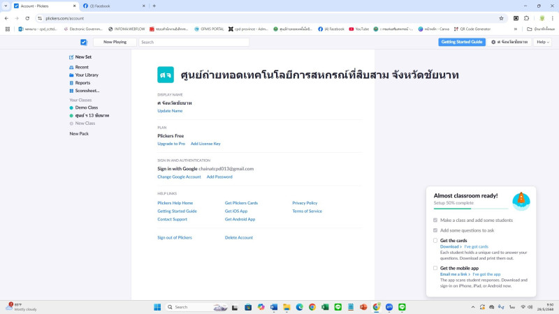This screenshot has width=559, height=314.
Task: Show more bookmarks chevron
Action: (516, 29)
